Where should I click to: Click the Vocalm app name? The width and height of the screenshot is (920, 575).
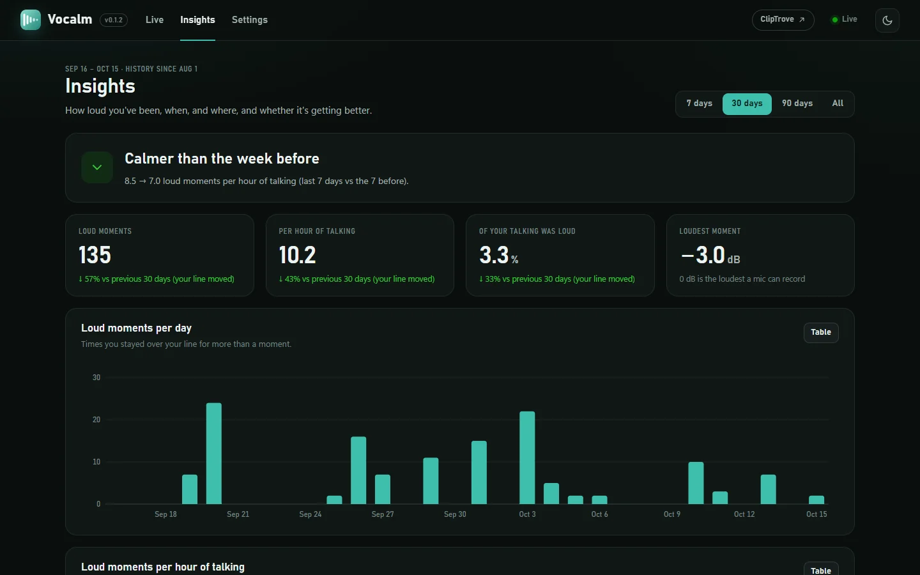70,19
